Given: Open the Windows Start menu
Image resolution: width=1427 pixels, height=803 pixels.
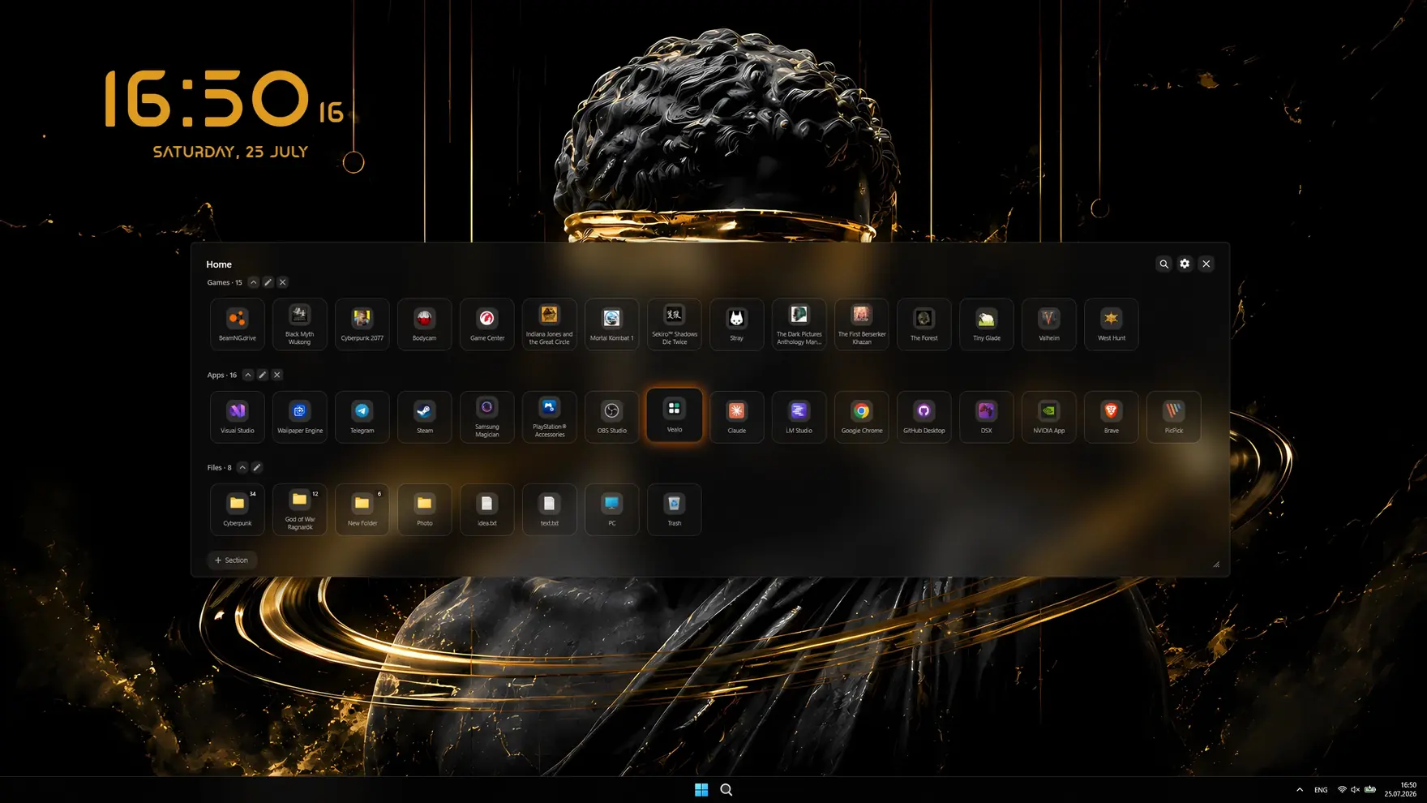Looking at the screenshot, I should click(701, 790).
